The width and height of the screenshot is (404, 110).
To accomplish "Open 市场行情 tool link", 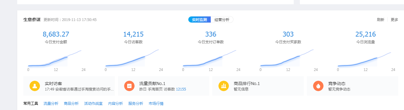I will point(156,104).
